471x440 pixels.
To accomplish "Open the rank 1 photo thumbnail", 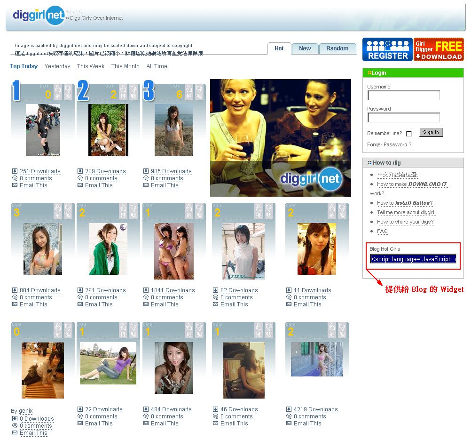I will [43, 130].
